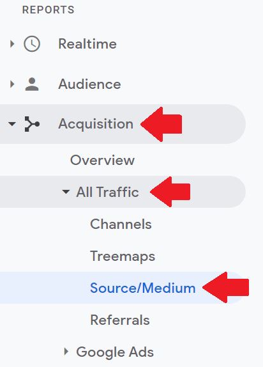Viewport: 263px width, 367px height.
Task: Open the Audience reports
Action: click(x=89, y=84)
